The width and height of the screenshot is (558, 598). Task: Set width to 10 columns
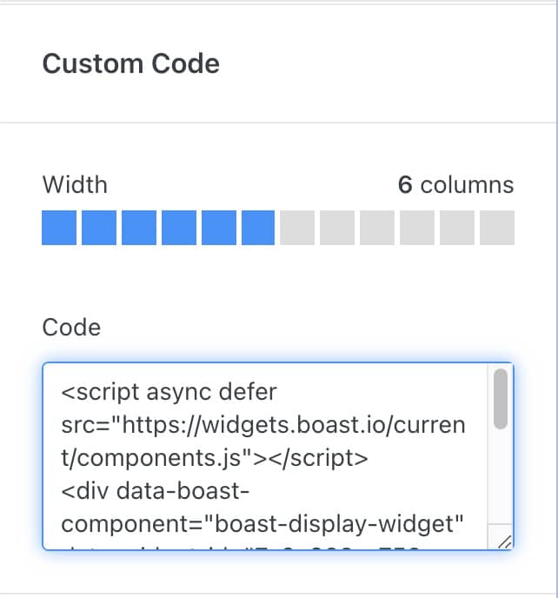(x=417, y=228)
